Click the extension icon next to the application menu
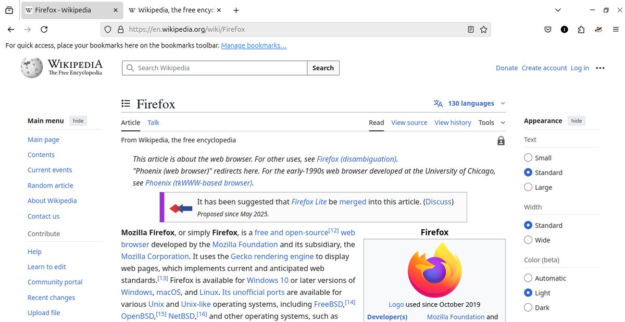 tap(599, 30)
